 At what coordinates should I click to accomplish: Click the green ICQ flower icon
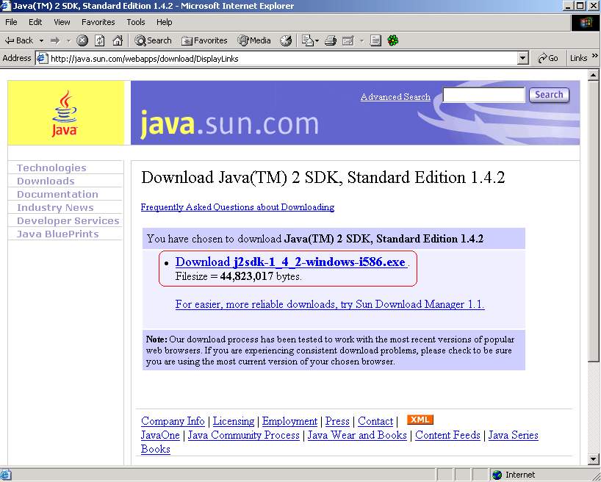(393, 40)
